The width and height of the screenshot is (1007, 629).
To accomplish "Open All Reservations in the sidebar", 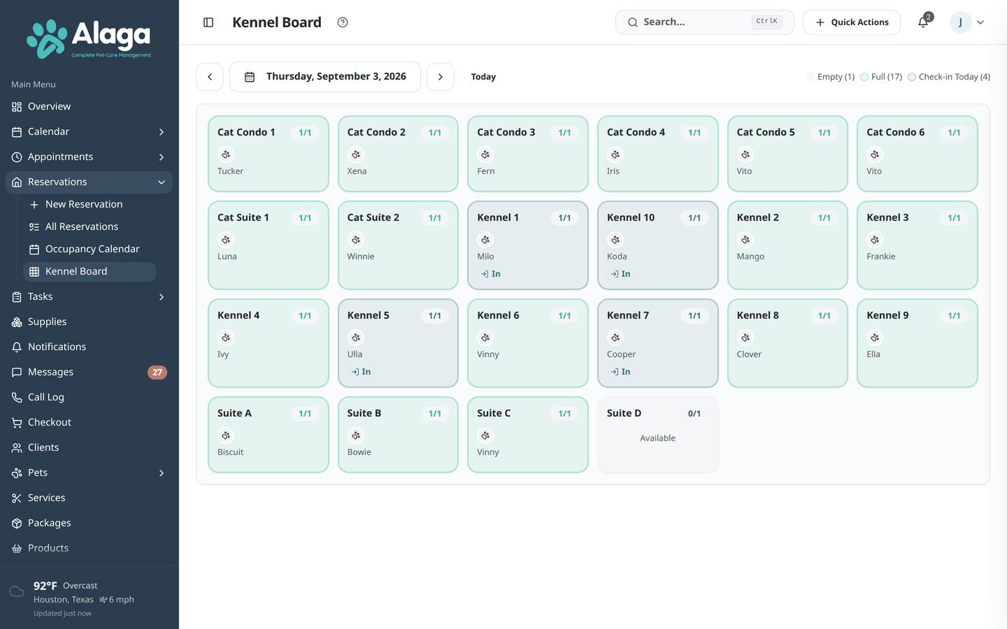I will click(90, 227).
